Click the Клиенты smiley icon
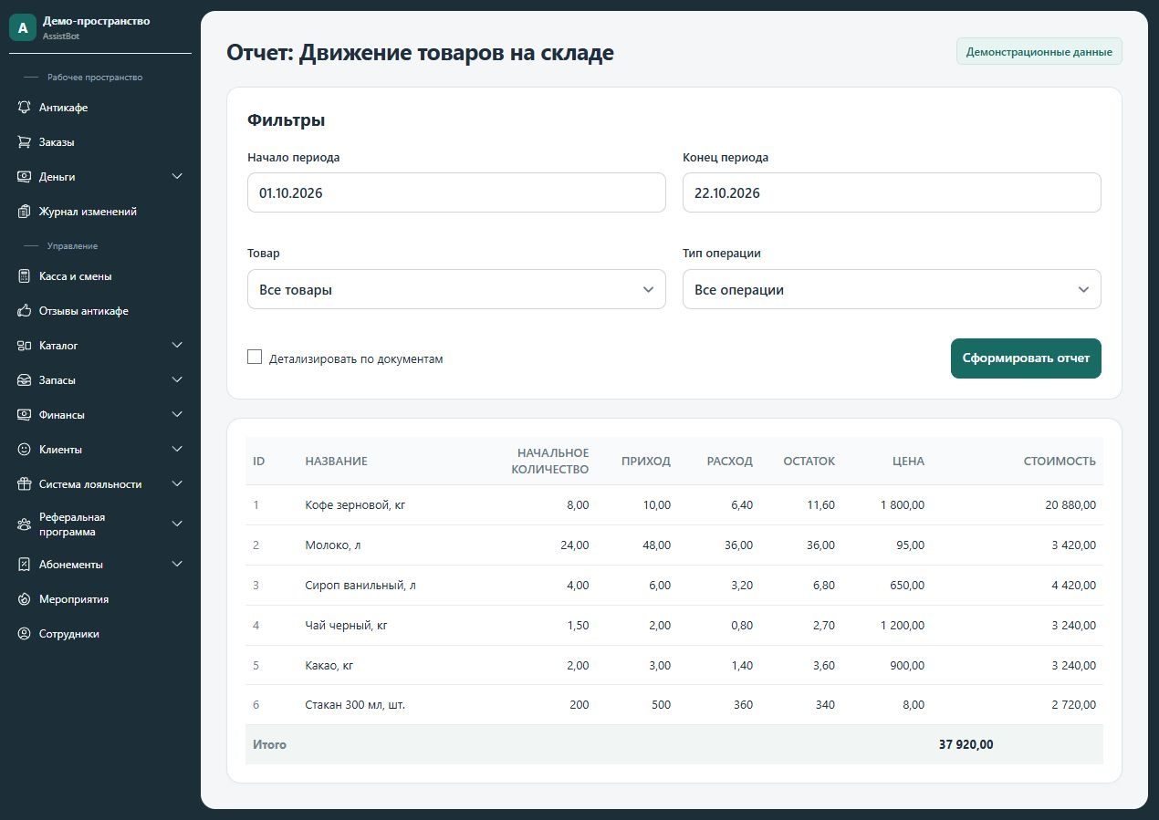 pyautogui.click(x=25, y=450)
